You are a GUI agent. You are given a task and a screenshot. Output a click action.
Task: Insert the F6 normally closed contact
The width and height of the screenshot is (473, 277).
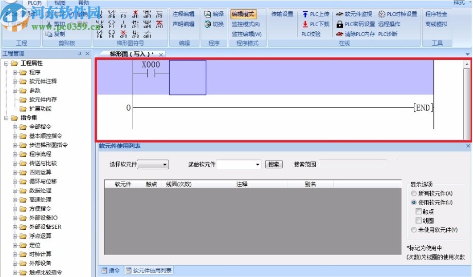tap(100, 34)
